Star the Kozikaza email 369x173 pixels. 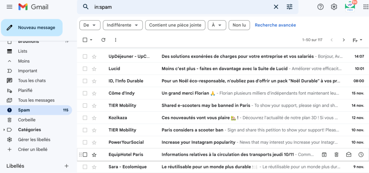pyautogui.click(x=94, y=118)
